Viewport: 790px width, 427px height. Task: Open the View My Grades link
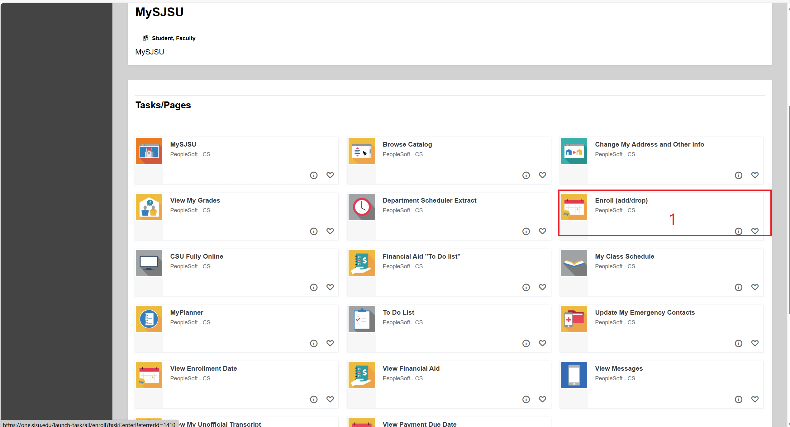pyautogui.click(x=195, y=200)
